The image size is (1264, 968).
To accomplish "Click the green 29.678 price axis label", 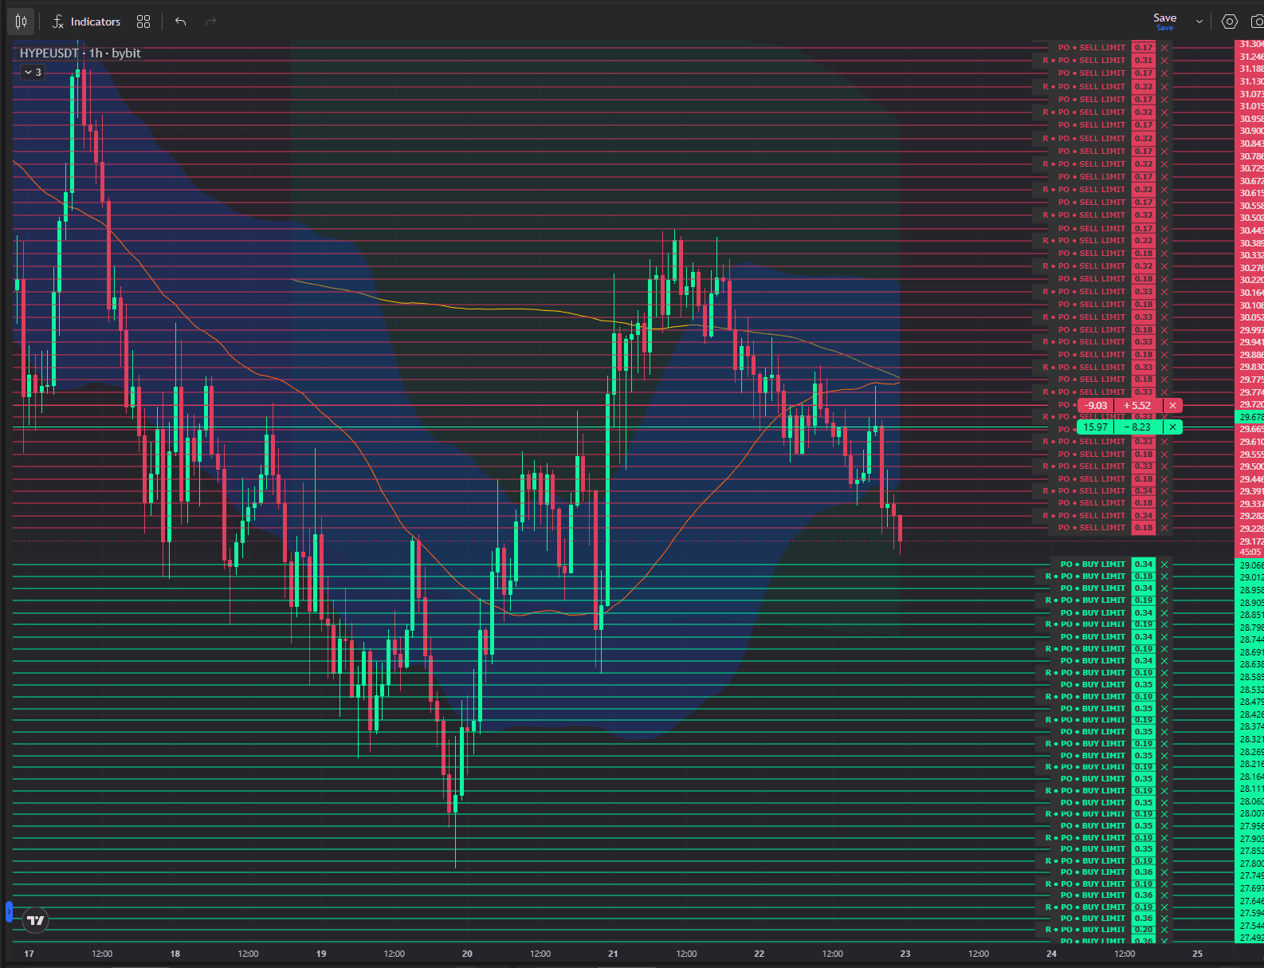I will [1250, 417].
